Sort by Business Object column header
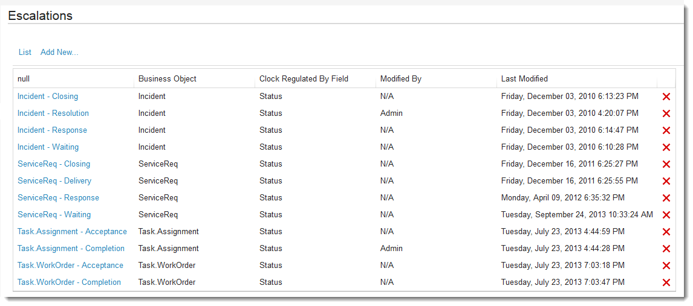The width and height of the screenshot is (693, 306). [168, 78]
